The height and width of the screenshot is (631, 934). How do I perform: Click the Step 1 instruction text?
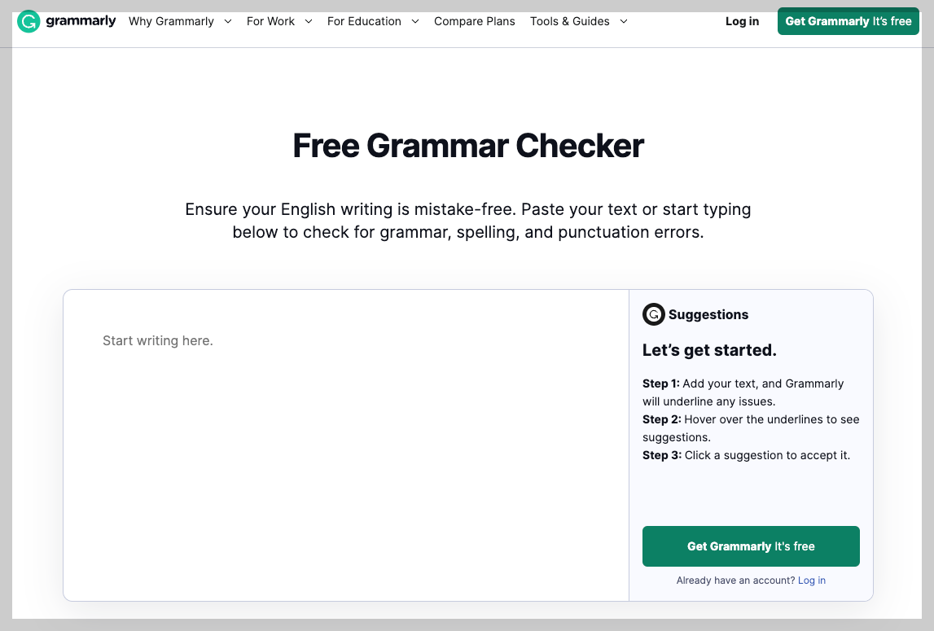point(743,392)
